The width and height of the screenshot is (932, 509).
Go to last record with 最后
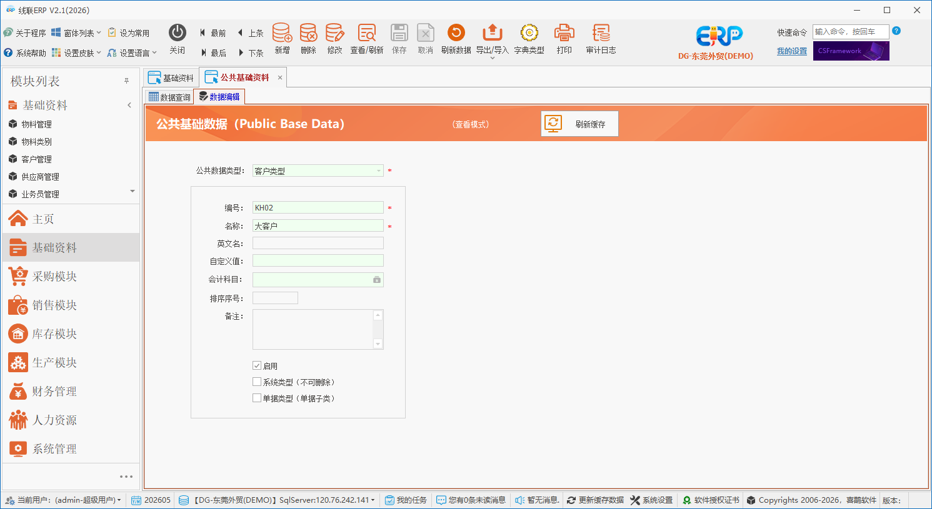[x=213, y=53]
